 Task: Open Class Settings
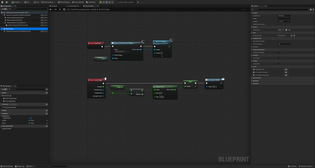coord(64,2)
